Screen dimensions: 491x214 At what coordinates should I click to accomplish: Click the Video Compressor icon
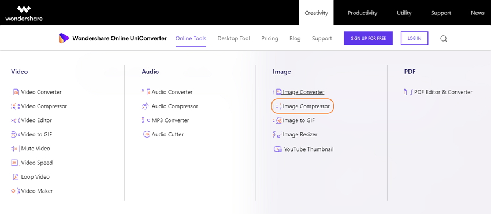(x=16, y=106)
